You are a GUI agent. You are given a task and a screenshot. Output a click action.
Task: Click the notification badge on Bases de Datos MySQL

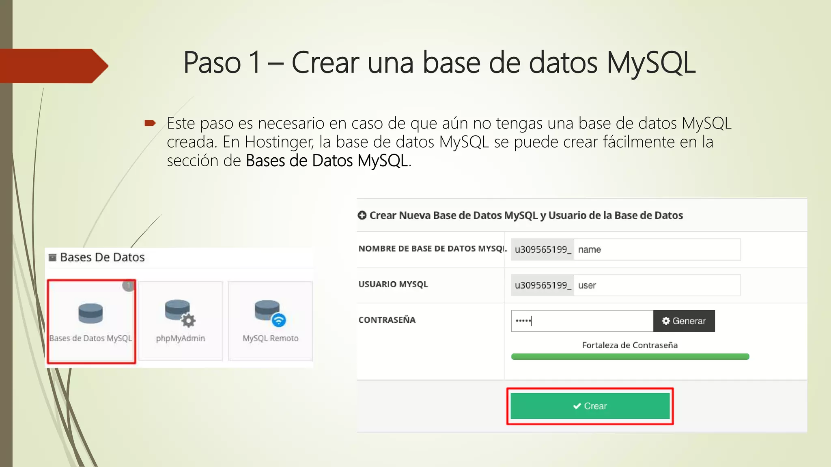click(x=128, y=285)
